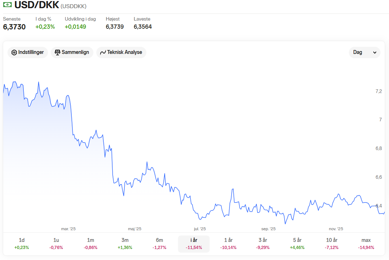Select the 5 år time range
The width and height of the screenshot is (389, 260).
tap(297, 244)
